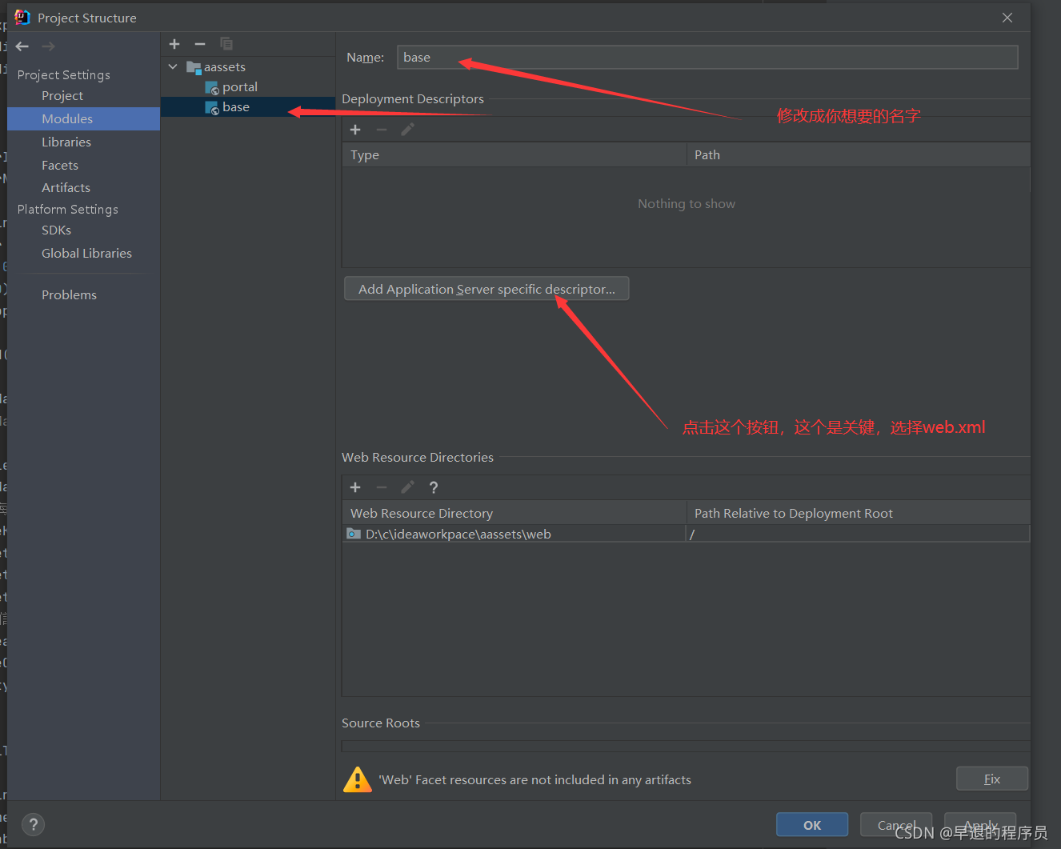Click Add Application Server specific descriptor
The width and height of the screenshot is (1061, 849).
coord(486,288)
